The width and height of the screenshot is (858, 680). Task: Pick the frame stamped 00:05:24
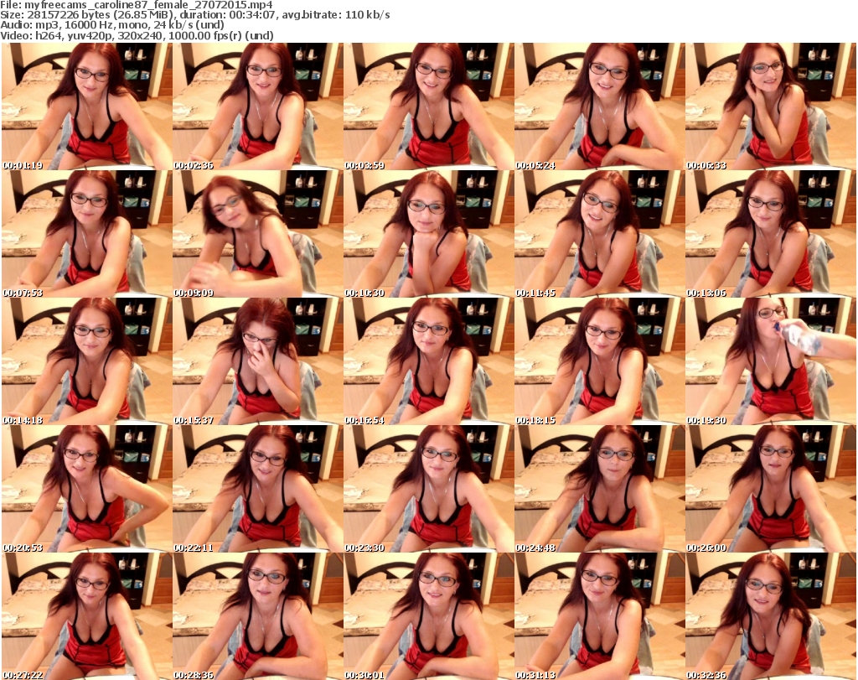click(600, 106)
